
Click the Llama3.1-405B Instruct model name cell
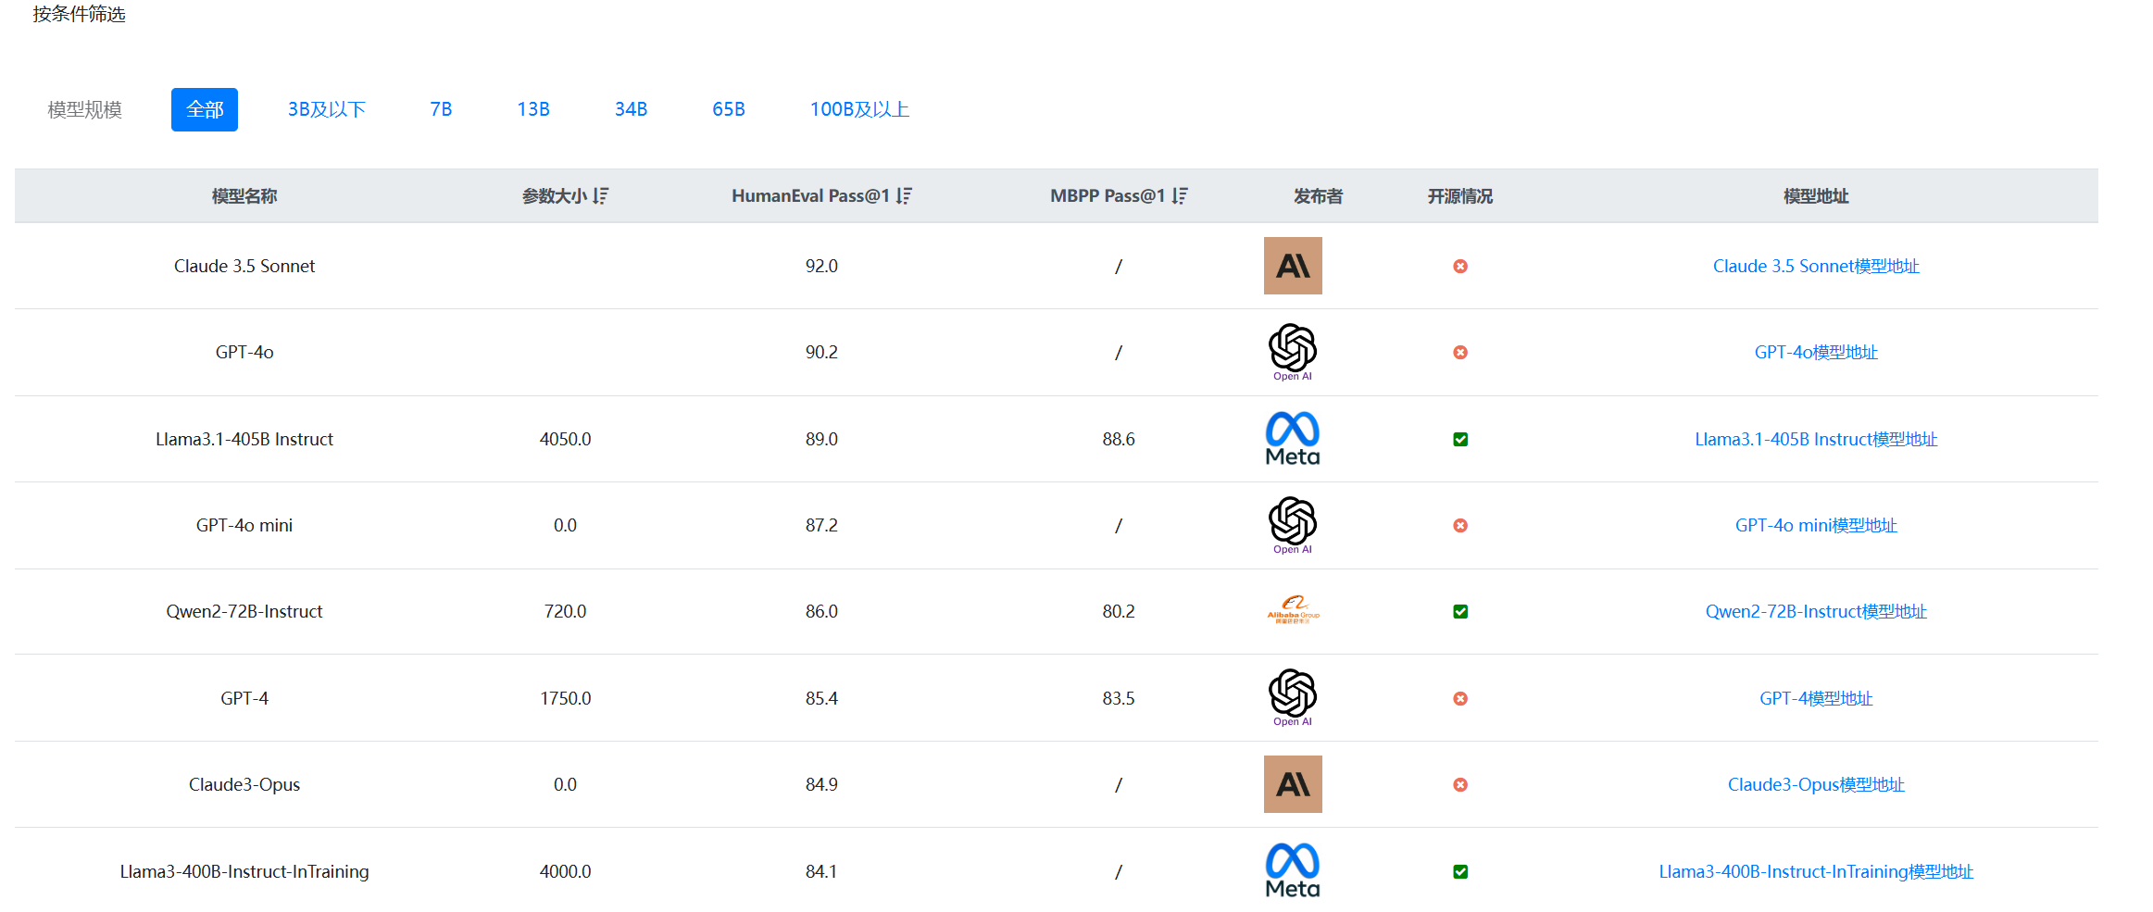tap(244, 439)
